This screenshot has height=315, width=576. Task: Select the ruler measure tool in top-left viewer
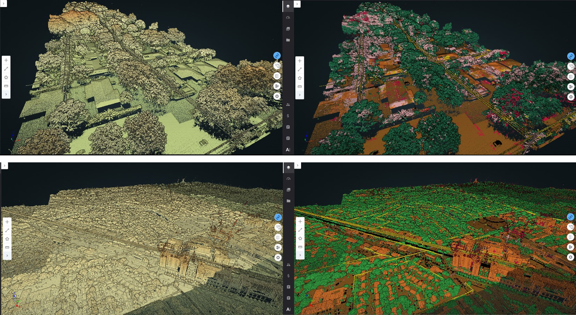coord(6,86)
